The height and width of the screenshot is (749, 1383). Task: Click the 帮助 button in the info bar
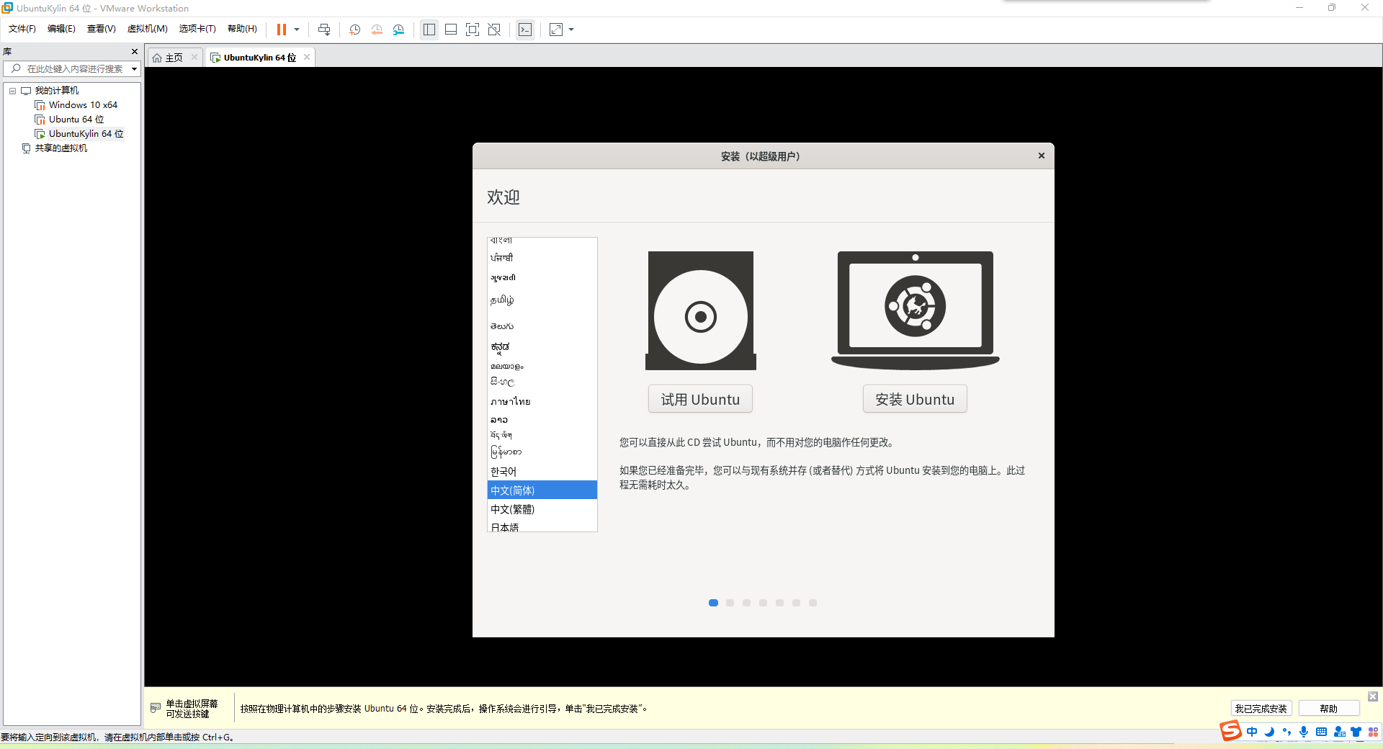(x=1329, y=709)
